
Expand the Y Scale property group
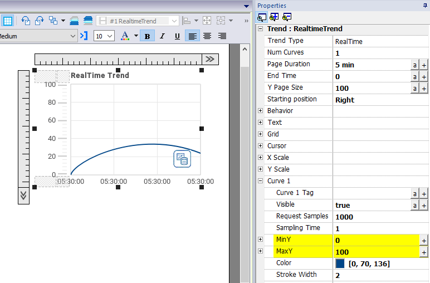point(260,169)
